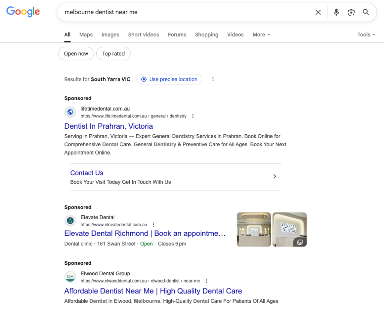Image resolution: width=384 pixels, height=314 pixels.
Task: Open three-dot menu for lifetimedental.com.au ad
Action: point(193,116)
